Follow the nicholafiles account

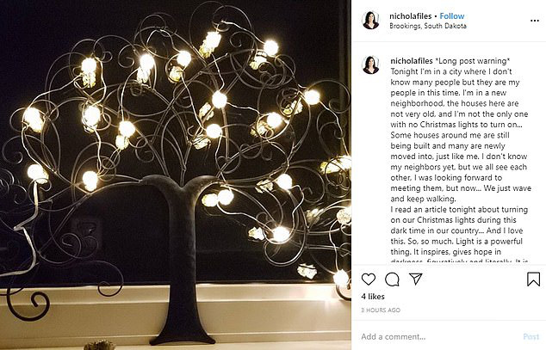[451, 16]
